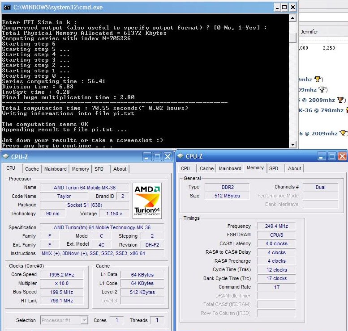Screen dimensions: 348x331
Task: Click the HT Link value '798.1 MHz'
Action: tap(62, 301)
